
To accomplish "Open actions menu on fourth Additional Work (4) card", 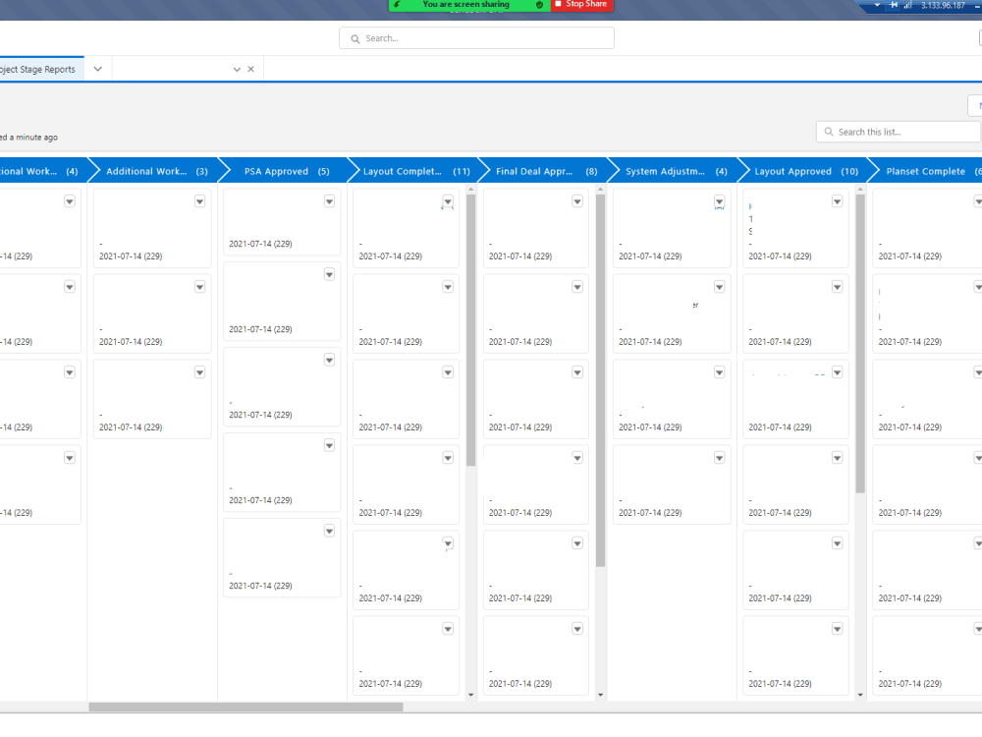I will [70, 458].
